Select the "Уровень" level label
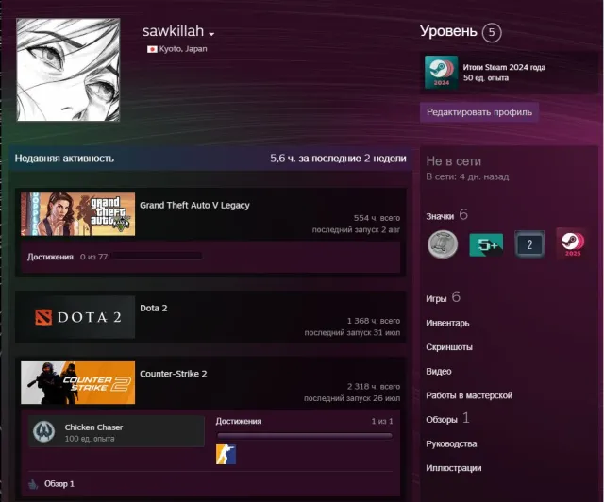 [449, 31]
